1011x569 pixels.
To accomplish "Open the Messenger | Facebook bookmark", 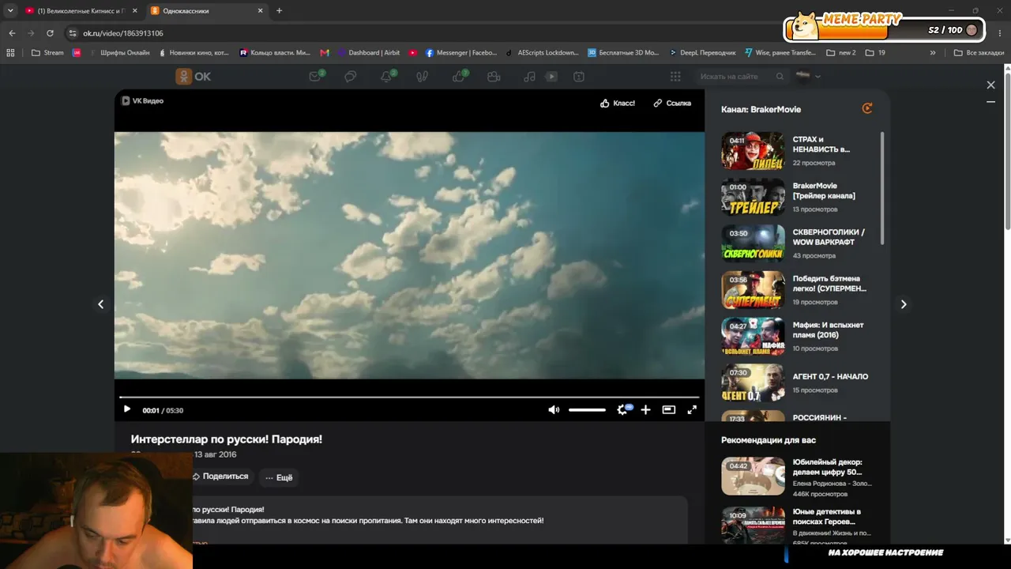I will click(461, 53).
